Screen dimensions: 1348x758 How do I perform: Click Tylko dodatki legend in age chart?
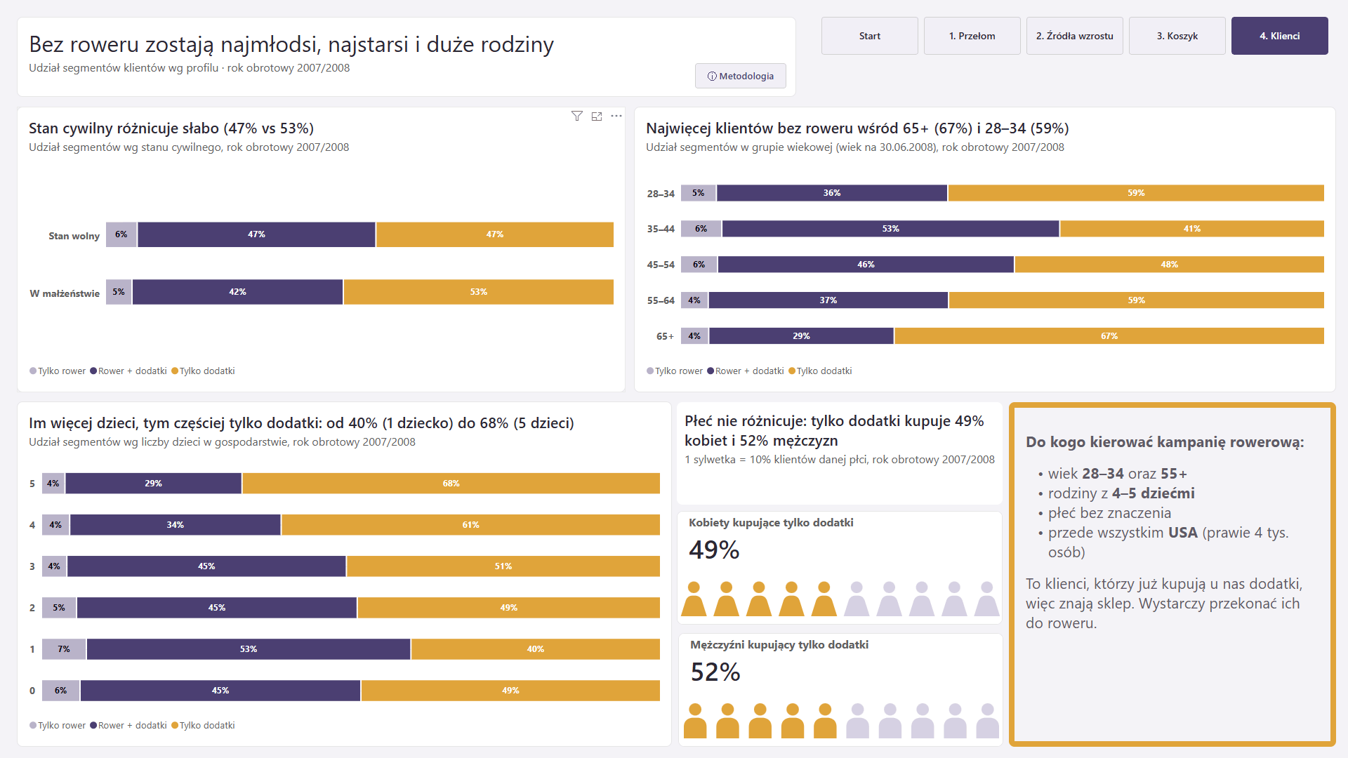point(820,371)
